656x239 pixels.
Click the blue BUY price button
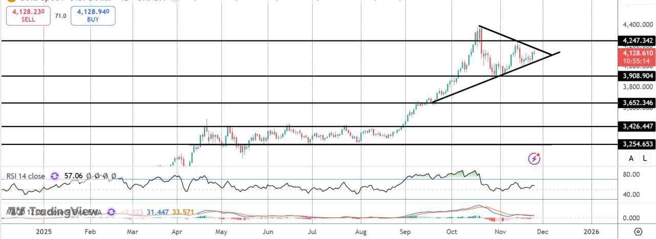pyautogui.click(x=93, y=15)
